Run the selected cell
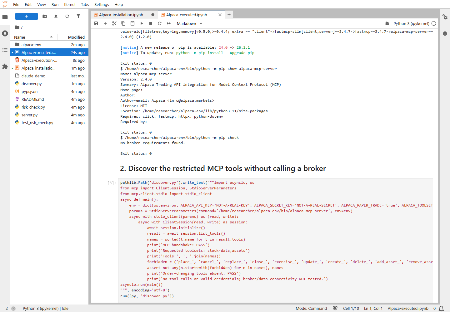Image resolution: width=450 pixels, height=312 pixels. (x=142, y=23)
